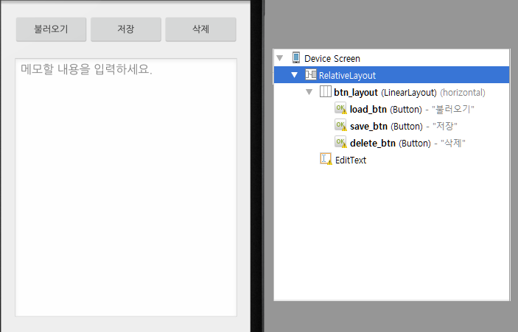Click the EditText icon in tree

tap(326, 159)
